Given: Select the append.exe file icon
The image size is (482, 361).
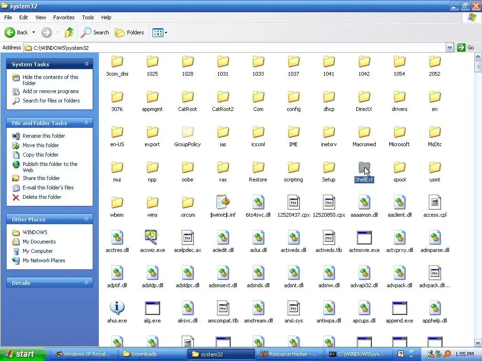Looking at the screenshot, I should pos(399,308).
